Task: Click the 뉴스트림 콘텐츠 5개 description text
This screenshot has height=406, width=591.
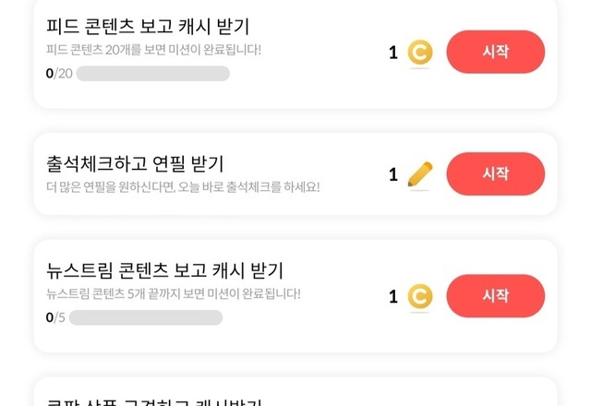Action: click(x=173, y=293)
